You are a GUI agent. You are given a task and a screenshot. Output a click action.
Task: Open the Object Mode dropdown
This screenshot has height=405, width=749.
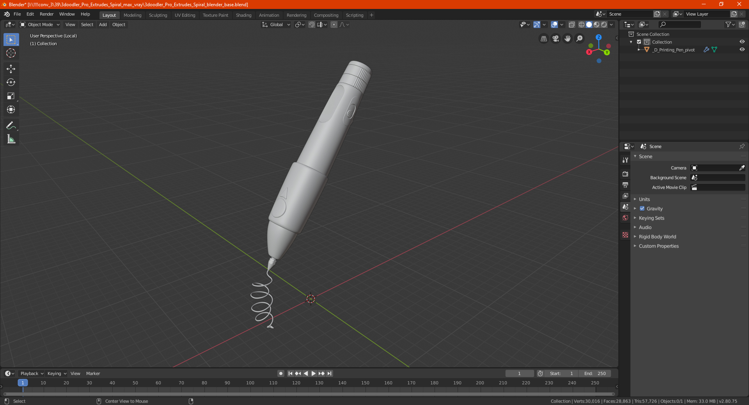tap(39, 25)
